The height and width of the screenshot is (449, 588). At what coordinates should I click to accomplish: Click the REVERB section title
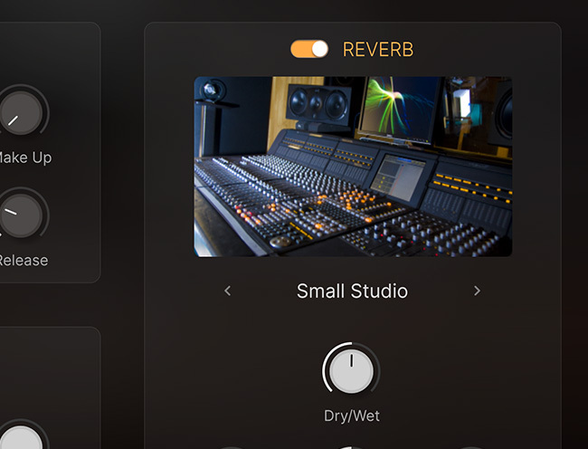pos(378,50)
